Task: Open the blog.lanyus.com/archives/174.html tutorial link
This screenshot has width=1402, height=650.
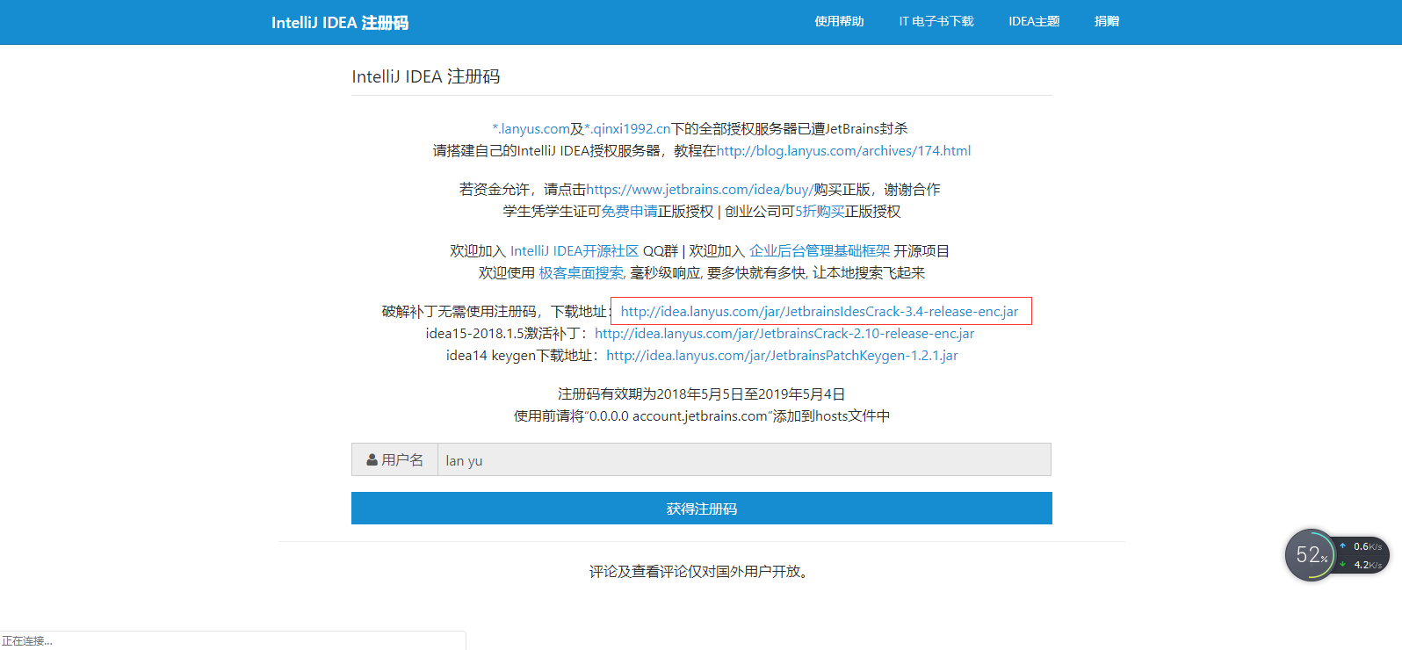Action: click(843, 150)
